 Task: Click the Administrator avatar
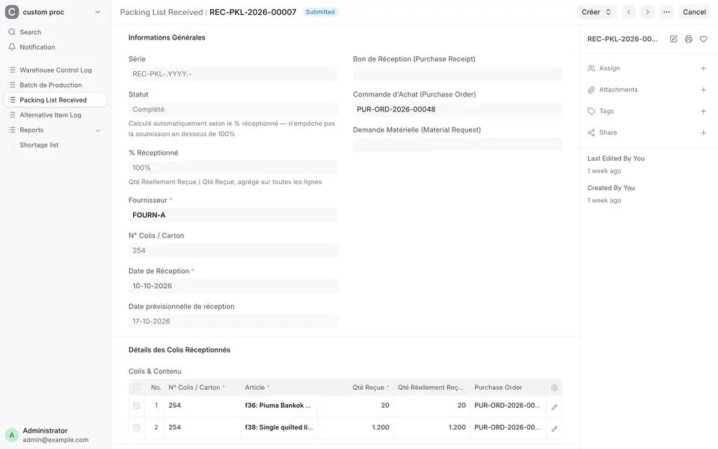click(x=12, y=435)
